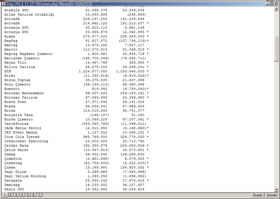The image size is (280, 199).
Task: Click the Bantaş company name
Action: coord(11,45)
